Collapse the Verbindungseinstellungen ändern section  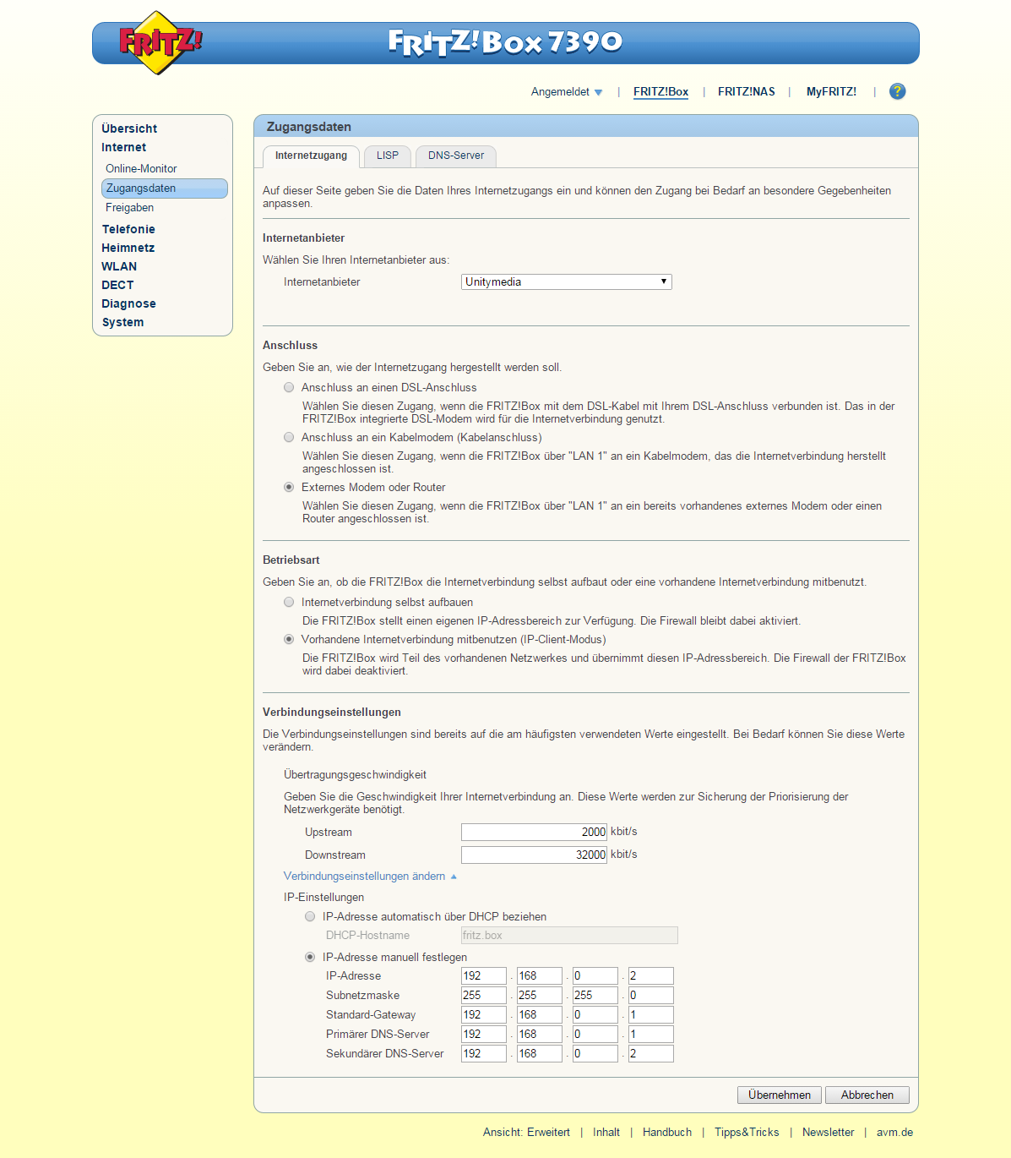[x=369, y=877]
